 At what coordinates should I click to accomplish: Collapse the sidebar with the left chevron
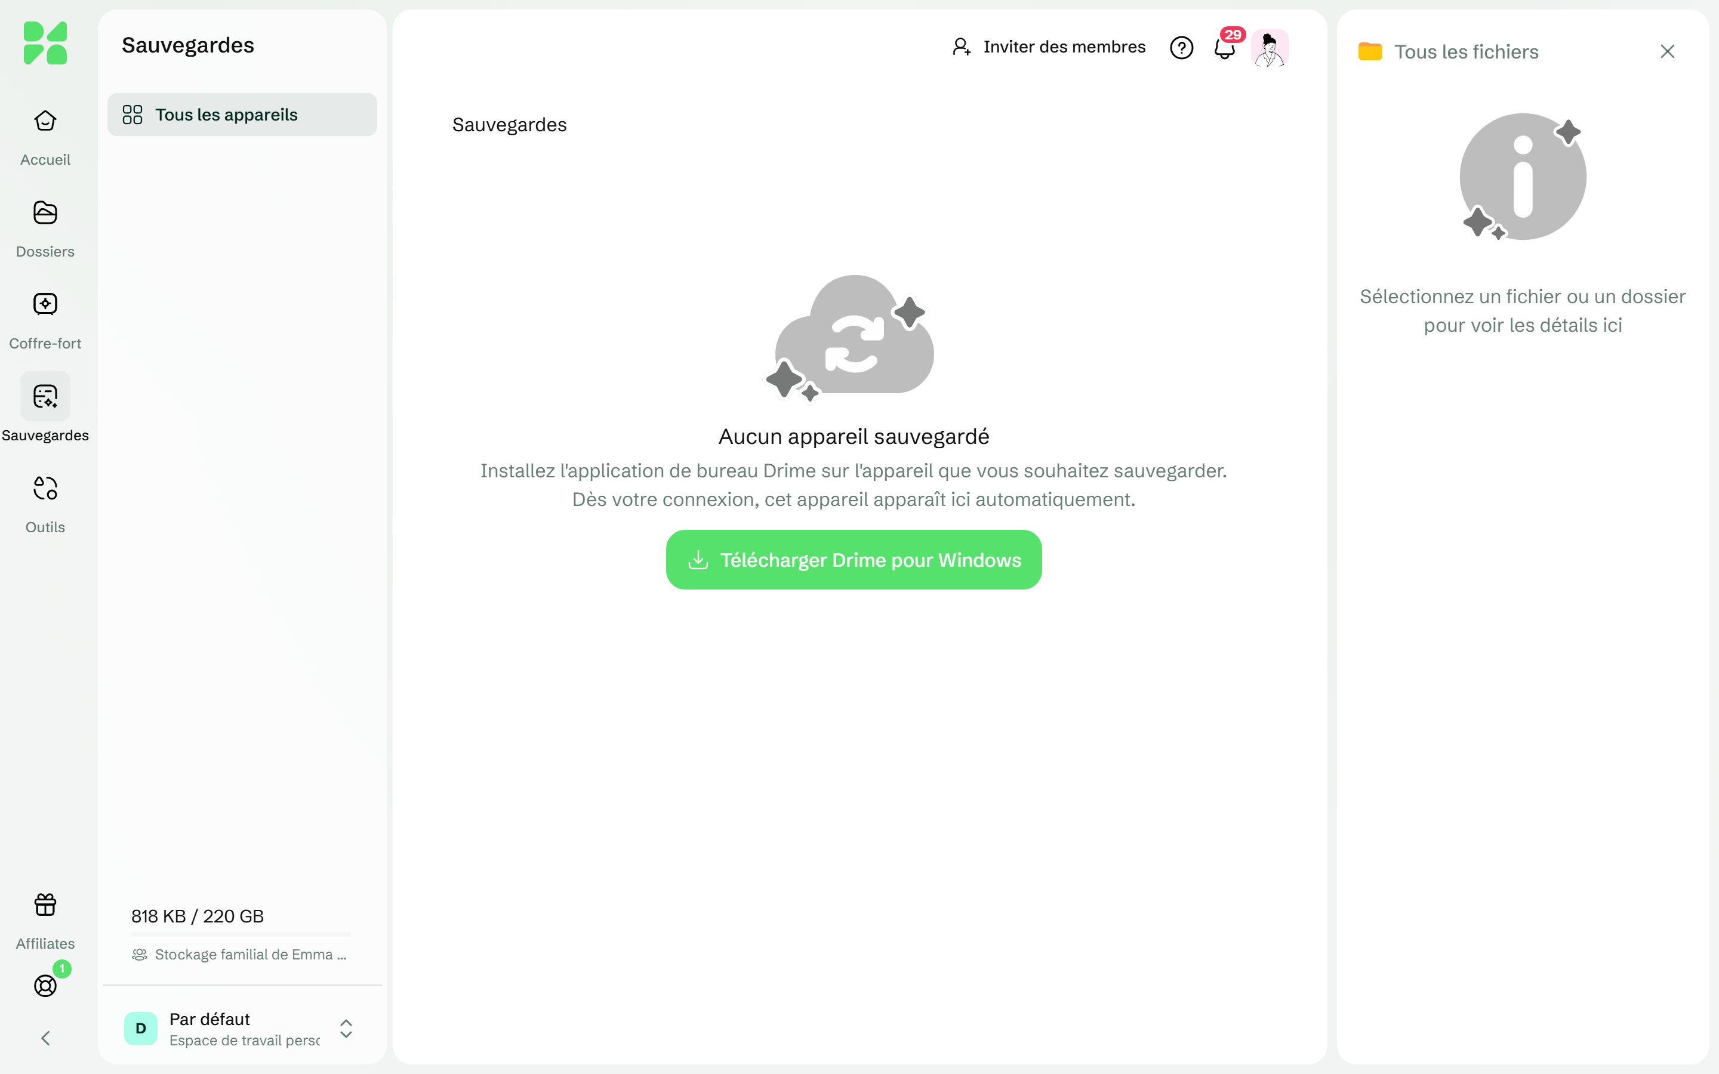point(45,1038)
